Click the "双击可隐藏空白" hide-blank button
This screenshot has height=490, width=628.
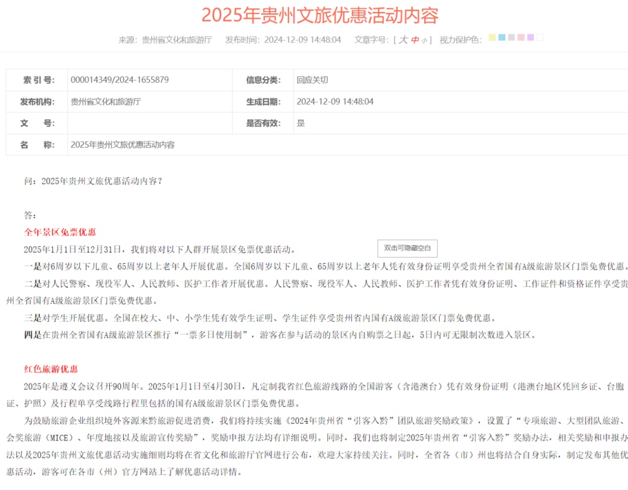[409, 248]
